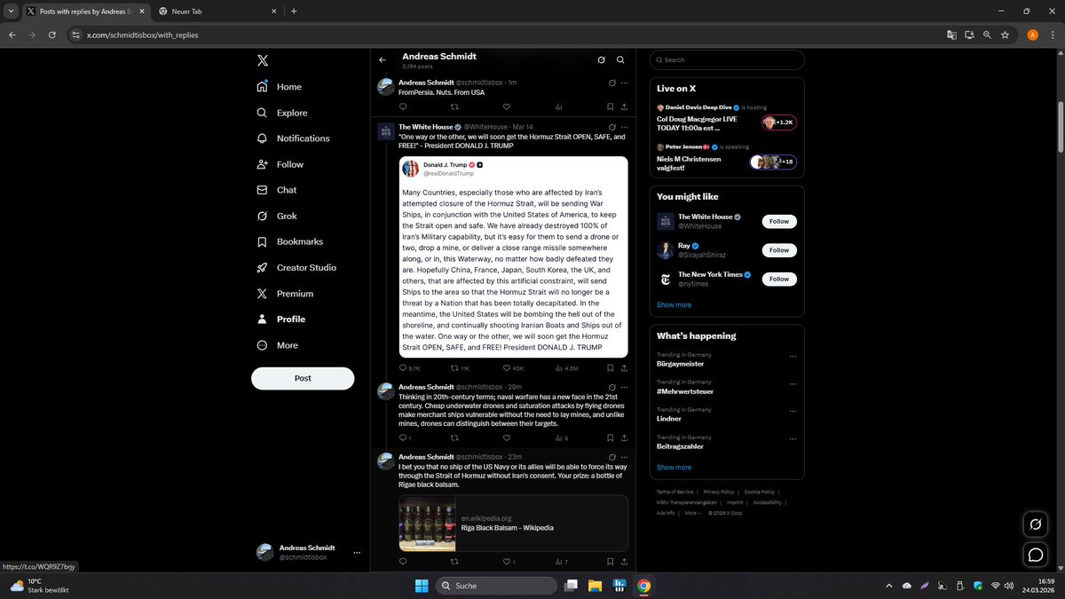Search posts via profile header magnifier
Image resolution: width=1065 pixels, height=599 pixels.
point(620,60)
